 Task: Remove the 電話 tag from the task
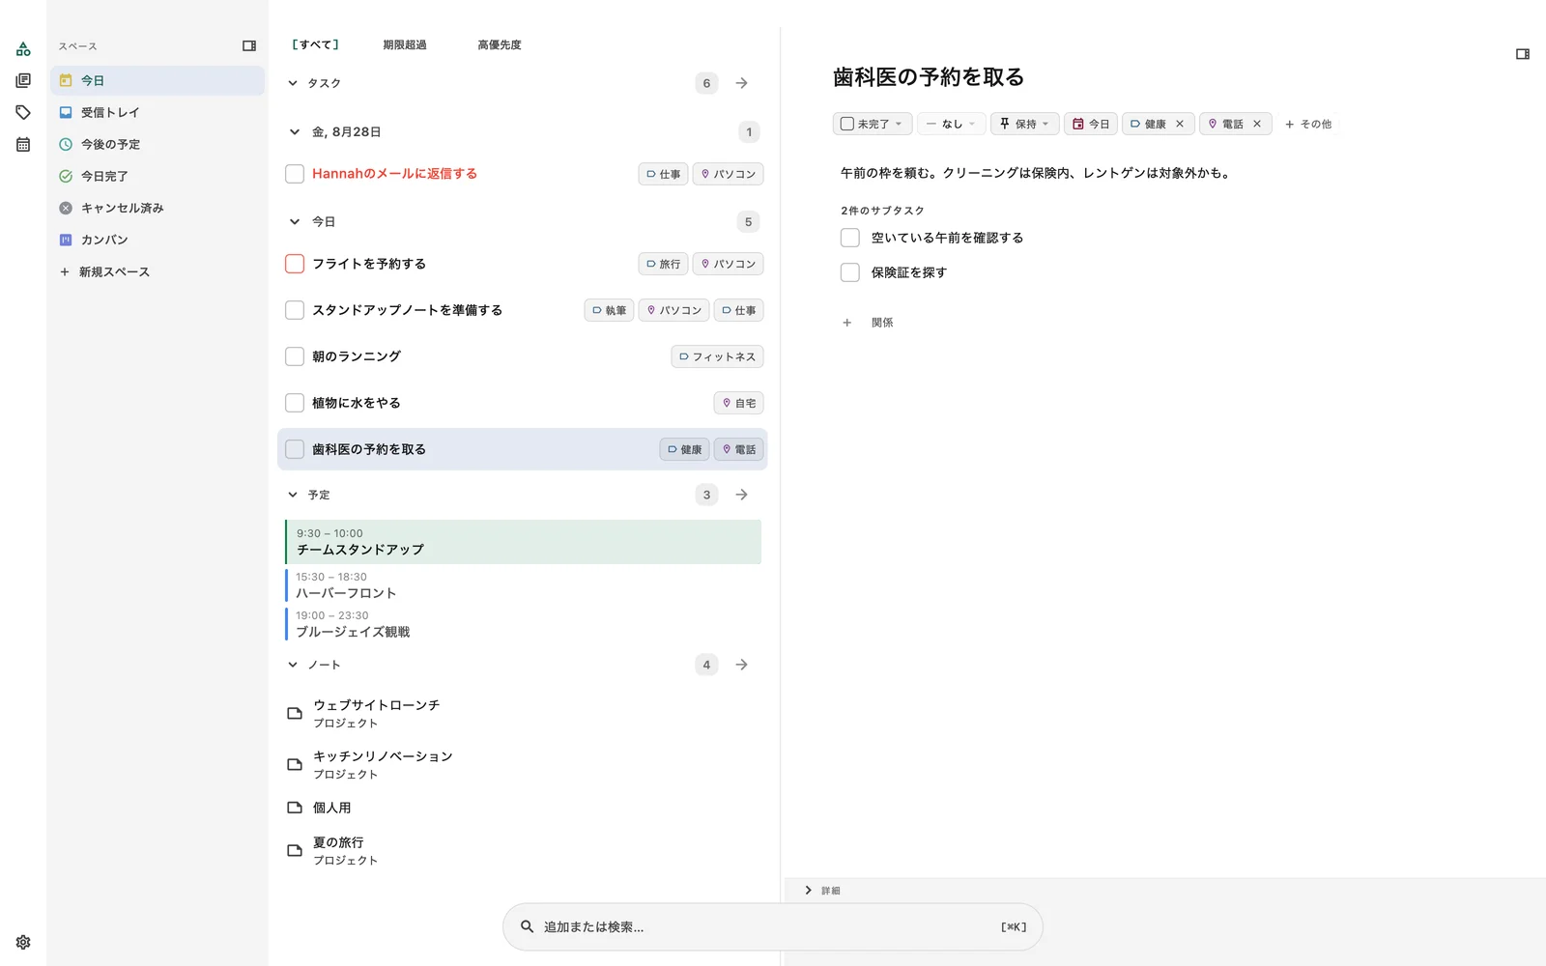(x=1257, y=124)
